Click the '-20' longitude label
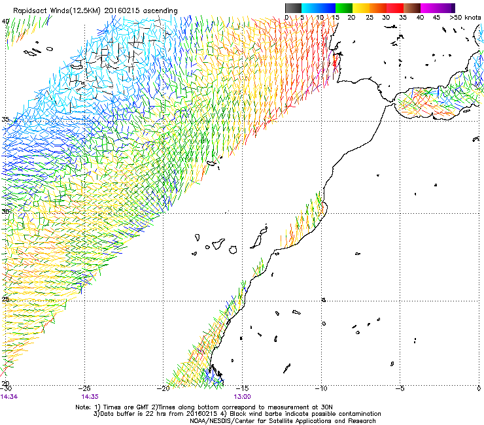484x425 pixels. [x=164, y=388]
